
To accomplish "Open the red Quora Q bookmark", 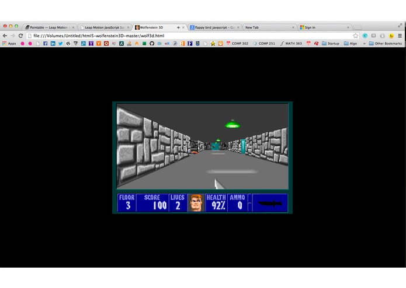I will click(x=106, y=43).
